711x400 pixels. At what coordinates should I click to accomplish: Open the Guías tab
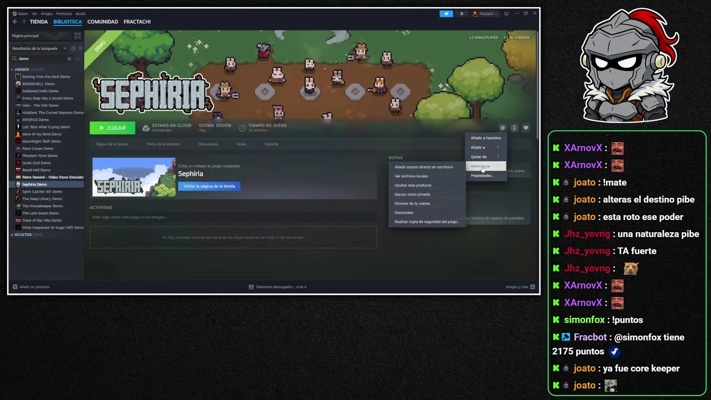pyautogui.click(x=241, y=144)
